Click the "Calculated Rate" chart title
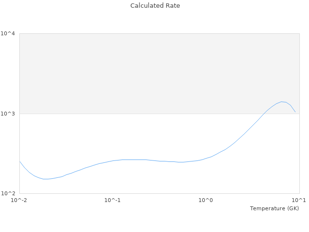This screenshot has width=309, height=232. [x=155, y=6]
